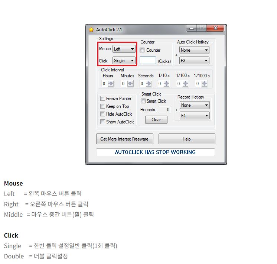Decrease the 1/1000 s interval value
277x264 pixels.
point(205,85)
